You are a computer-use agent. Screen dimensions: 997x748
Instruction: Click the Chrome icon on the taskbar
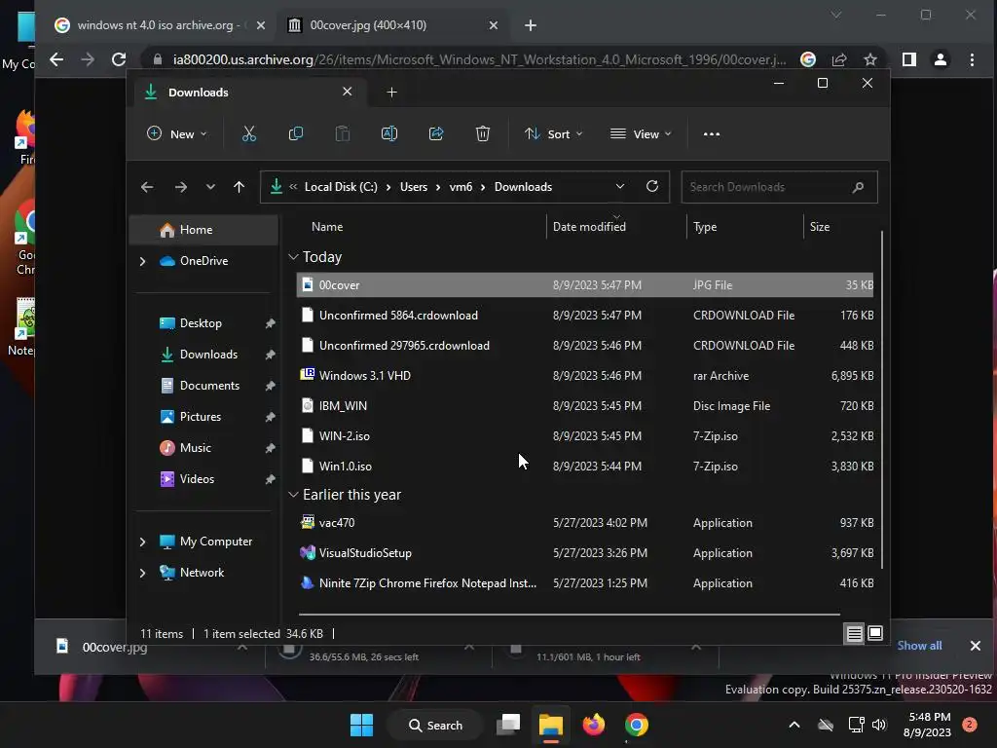[637, 725]
